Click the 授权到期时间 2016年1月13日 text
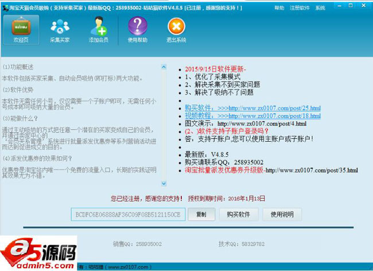The width and height of the screenshot is (373, 271). (x=227, y=199)
